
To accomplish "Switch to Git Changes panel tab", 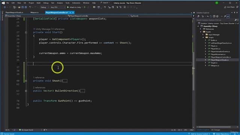I will coord(216,130).
